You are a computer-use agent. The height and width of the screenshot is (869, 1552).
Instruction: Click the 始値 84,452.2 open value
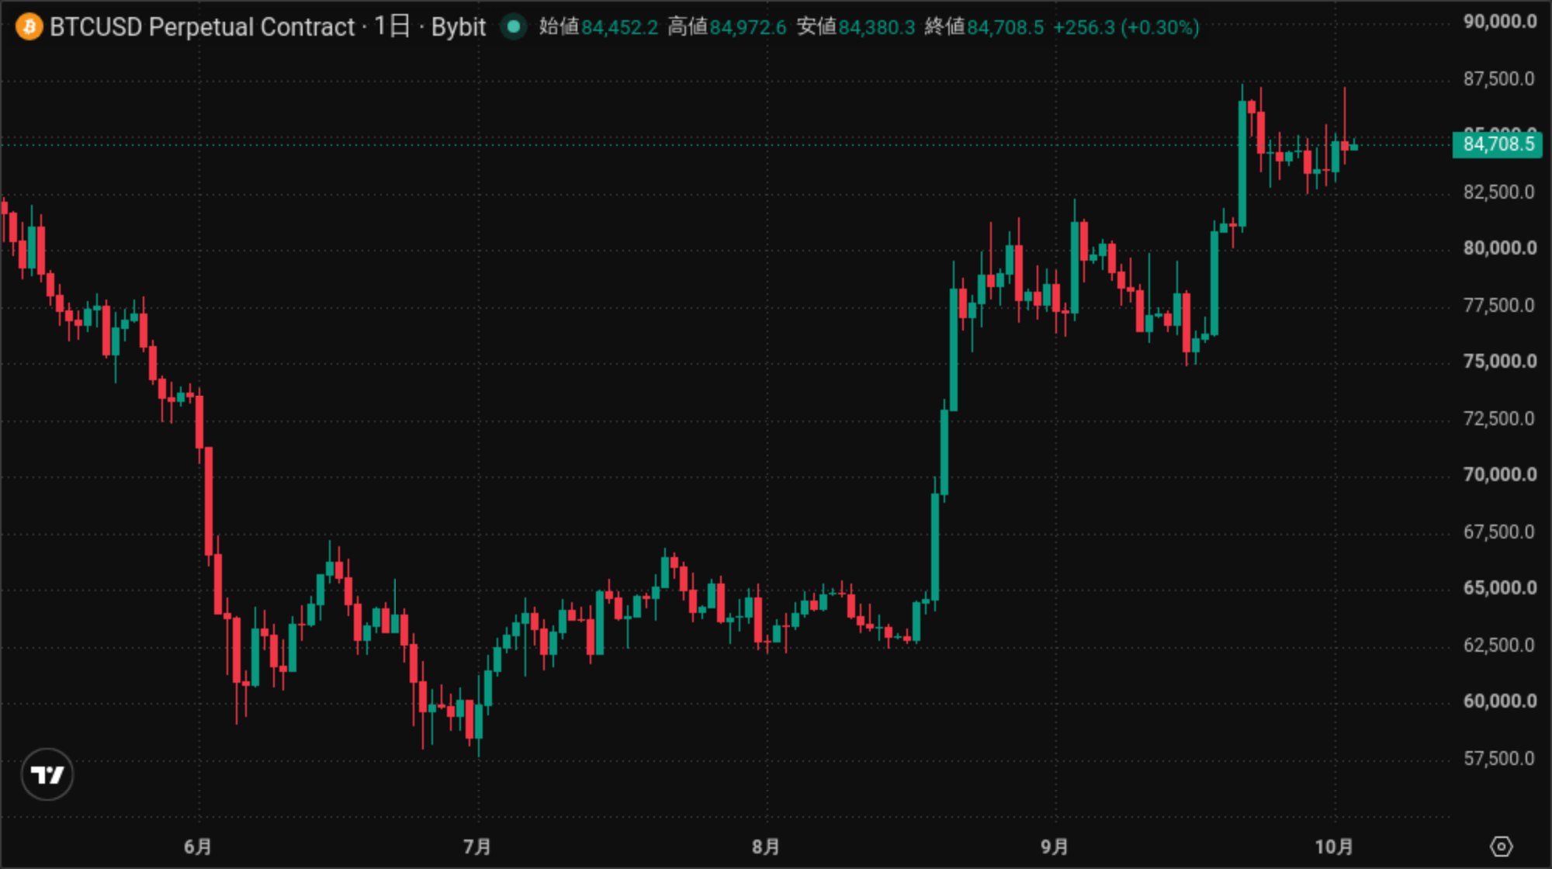click(x=598, y=27)
